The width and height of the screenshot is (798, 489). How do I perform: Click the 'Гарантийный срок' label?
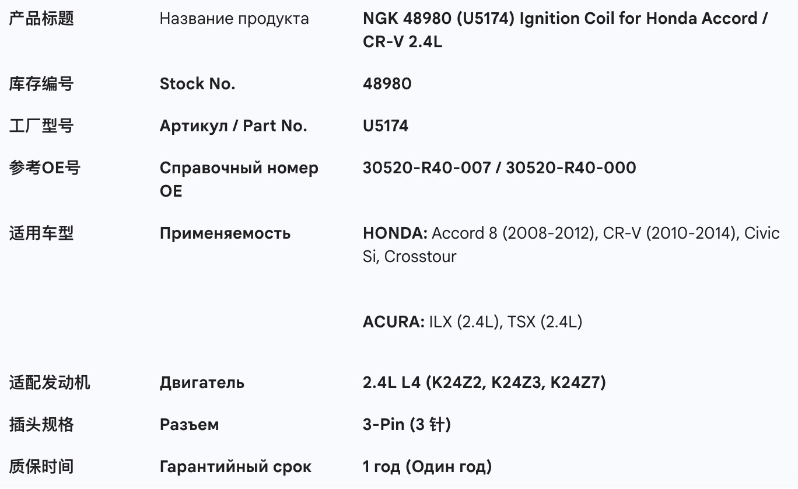click(235, 467)
